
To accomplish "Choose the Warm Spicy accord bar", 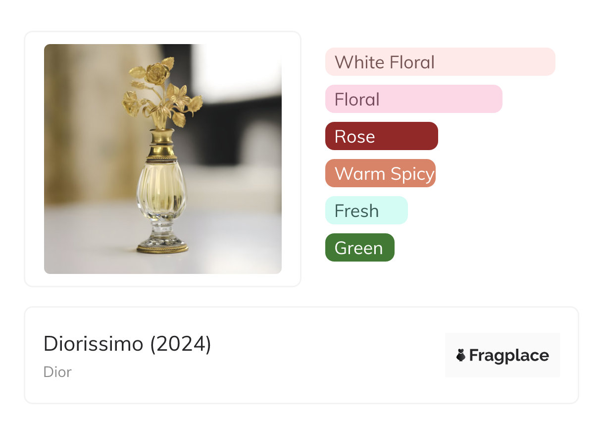I will tap(380, 173).
